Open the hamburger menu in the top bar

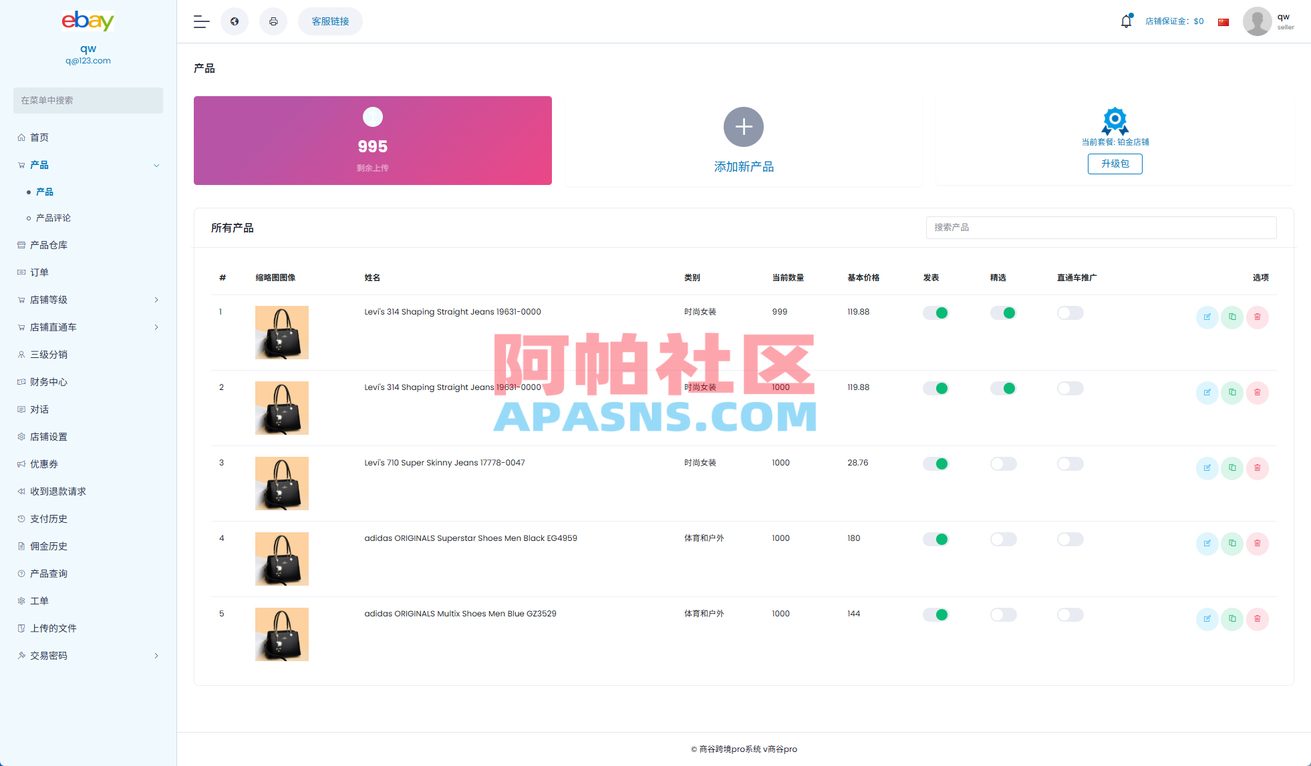point(200,21)
